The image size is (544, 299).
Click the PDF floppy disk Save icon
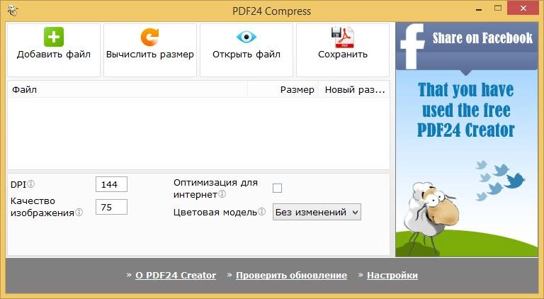342,37
